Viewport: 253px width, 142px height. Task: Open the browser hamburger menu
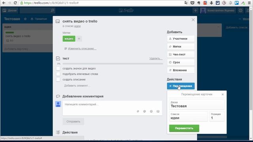249,3
